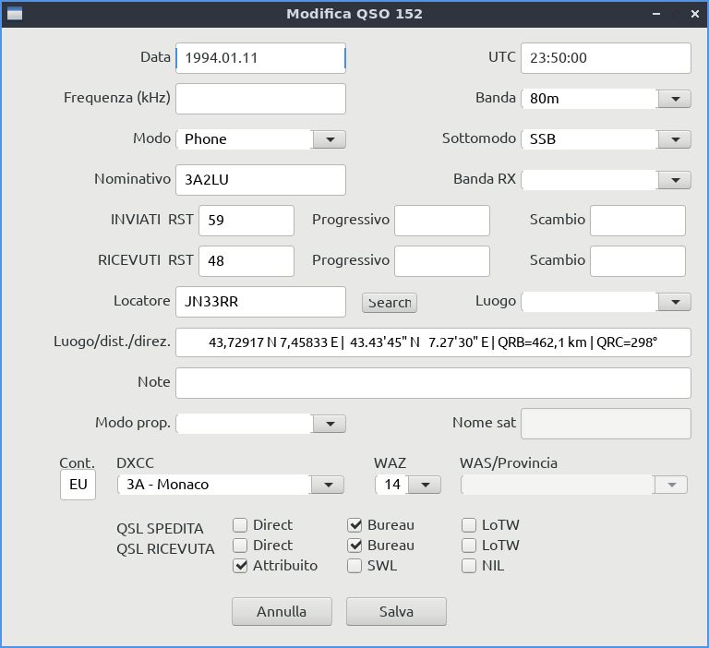Click the QSL SPEDITA label
This screenshot has height=648, width=709.
pyautogui.click(x=160, y=529)
